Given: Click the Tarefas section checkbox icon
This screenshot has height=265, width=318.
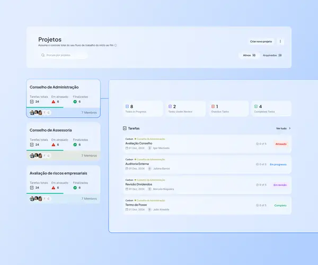Looking at the screenshot, I should pos(125,128).
